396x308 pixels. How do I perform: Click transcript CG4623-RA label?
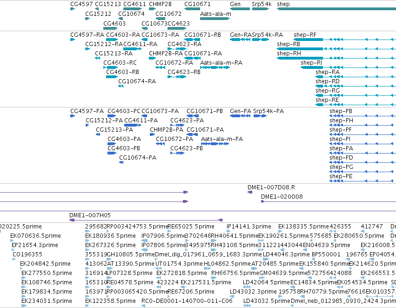click(x=184, y=44)
